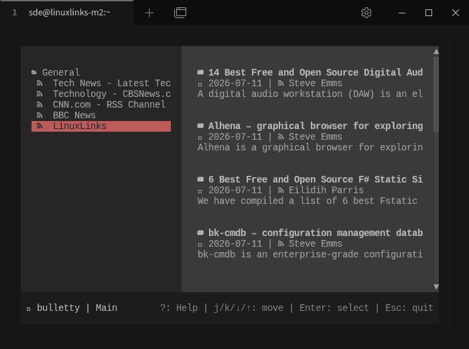469x349 pixels.
Task: Click the RSS icon beside CNN.com feed
Action: 40,105
